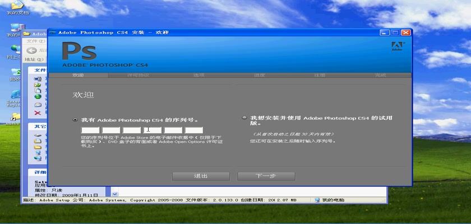Choose the trial version (试用版) radio option
Viewport: 471px width, 224px height.
tap(244, 118)
